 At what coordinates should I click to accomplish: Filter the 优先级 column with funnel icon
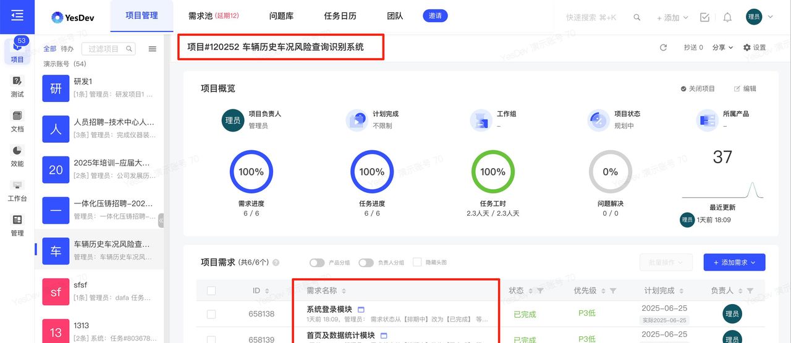point(613,290)
